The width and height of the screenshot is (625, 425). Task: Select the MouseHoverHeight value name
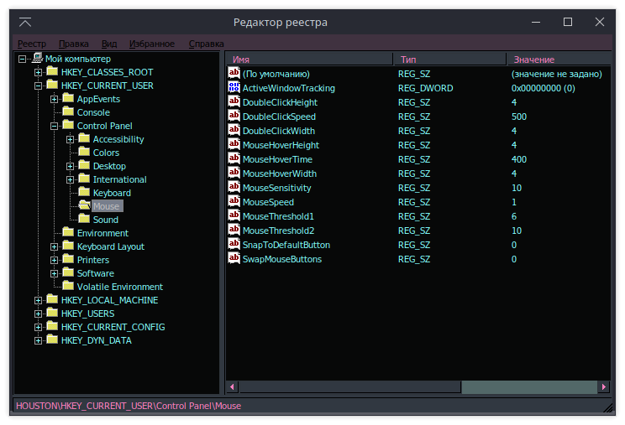click(281, 145)
